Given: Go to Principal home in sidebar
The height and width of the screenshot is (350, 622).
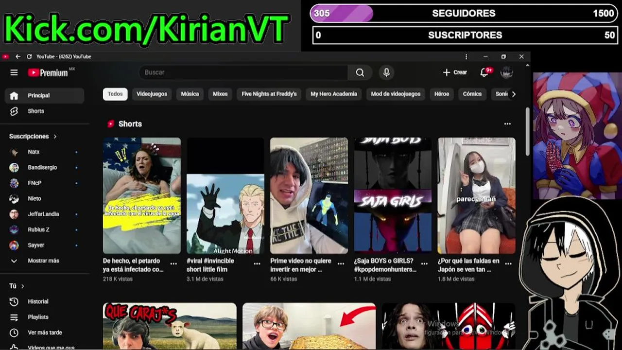Looking at the screenshot, I should (44, 95).
